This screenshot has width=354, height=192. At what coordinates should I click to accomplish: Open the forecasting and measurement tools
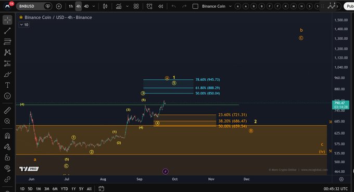point(7,64)
